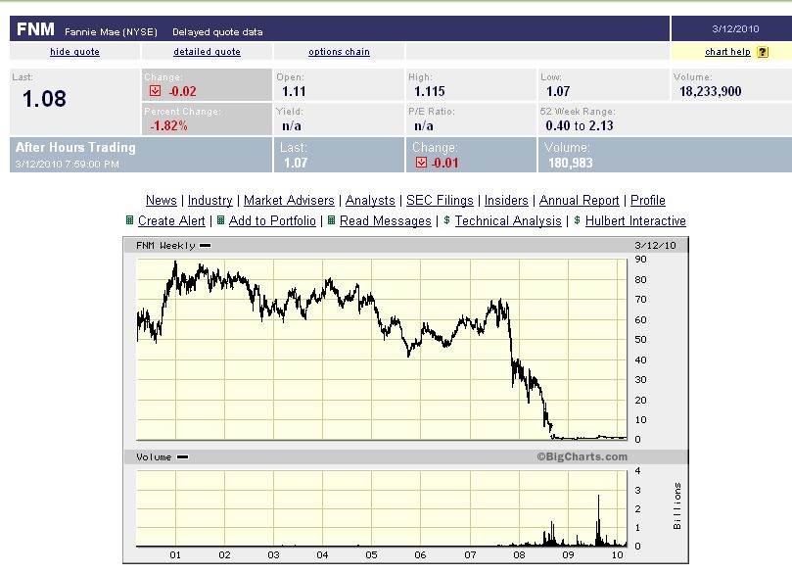Click the hide quote link
Image resolution: width=792 pixels, height=574 pixels.
(x=74, y=52)
